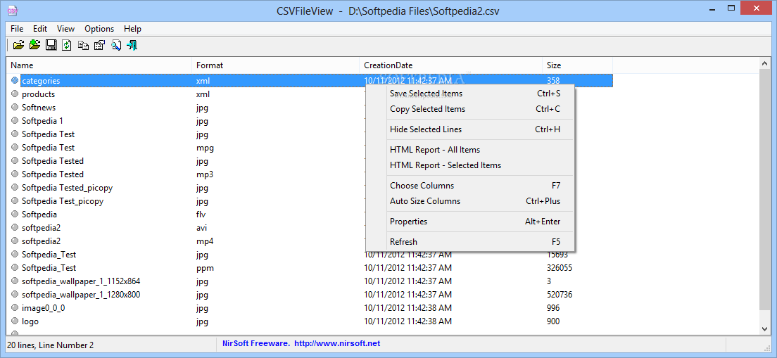Click the "flv" format cell
777x358 pixels.
(x=201, y=215)
